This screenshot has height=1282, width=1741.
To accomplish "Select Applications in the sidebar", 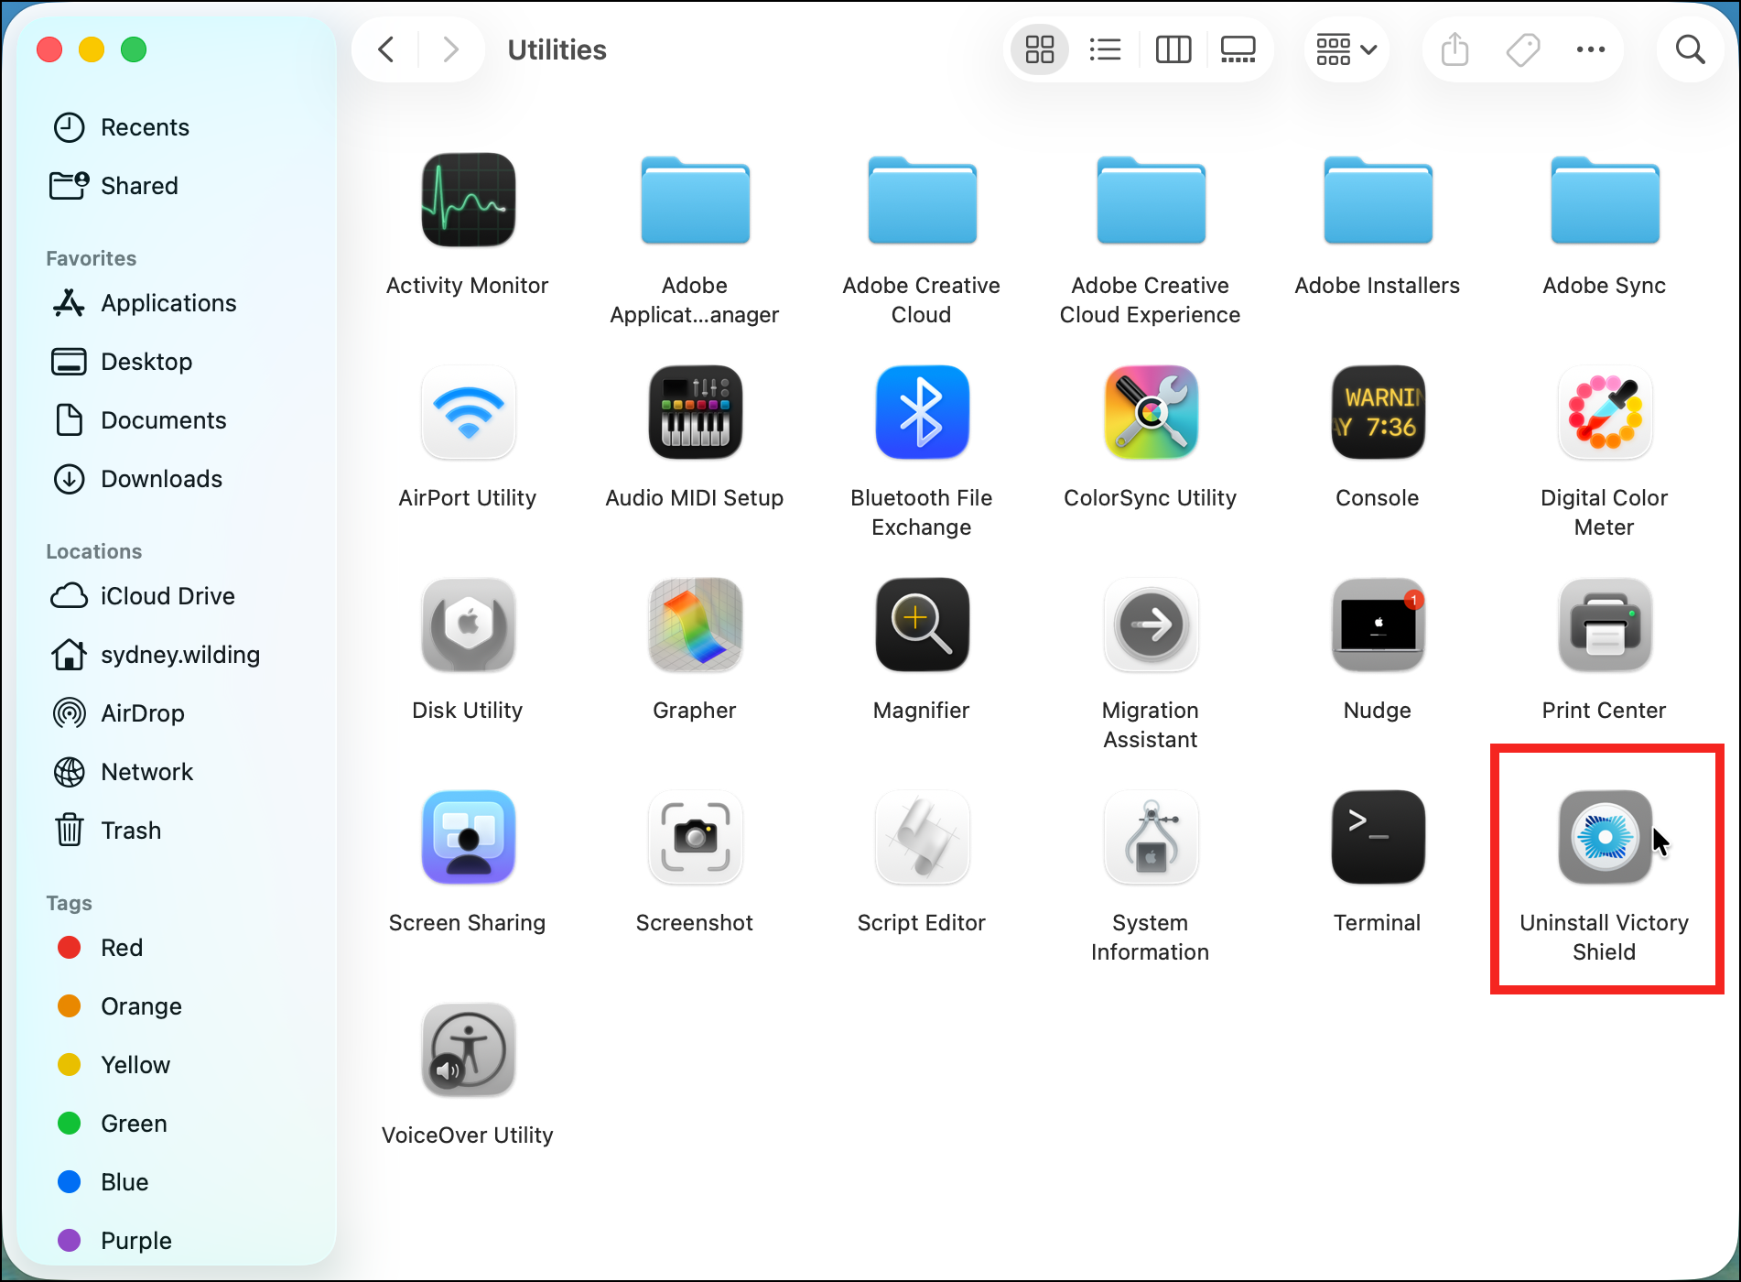I will pos(168,302).
